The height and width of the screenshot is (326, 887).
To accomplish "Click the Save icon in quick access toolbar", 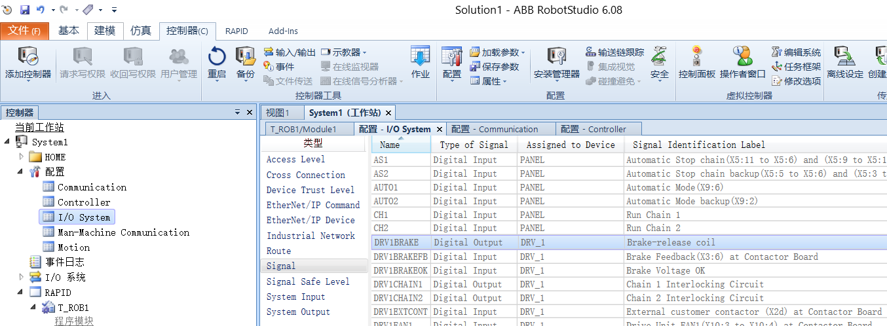I will (25, 10).
